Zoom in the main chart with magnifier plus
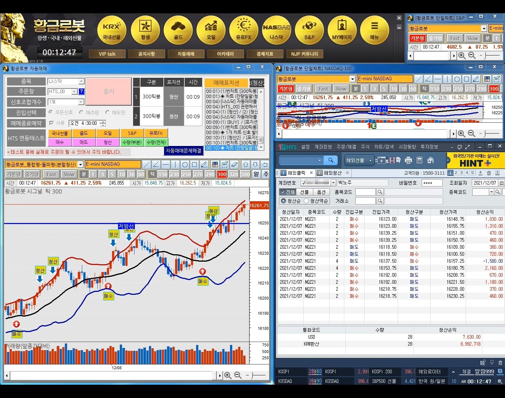 pos(228,376)
